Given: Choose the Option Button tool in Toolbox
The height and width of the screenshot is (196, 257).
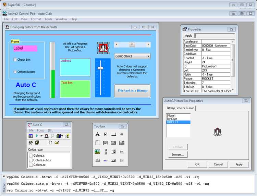Looking at the screenshot, I should point(122,134).
